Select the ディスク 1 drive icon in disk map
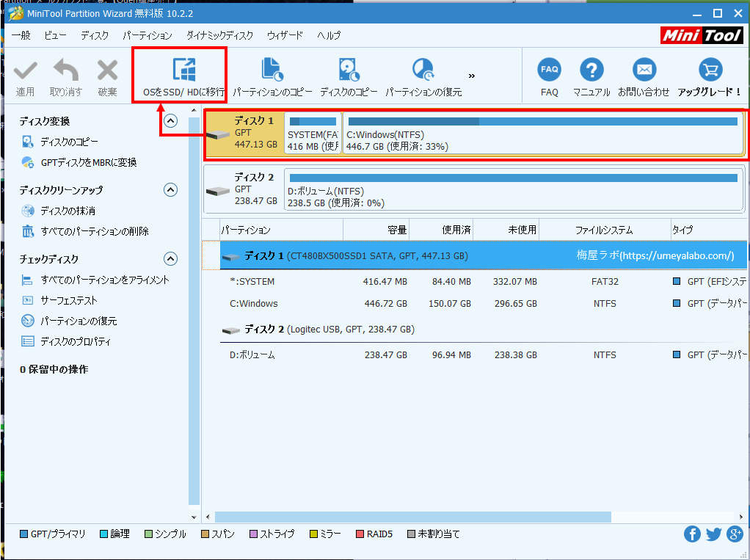750x560 pixels. pyautogui.click(x=218, y=135)
